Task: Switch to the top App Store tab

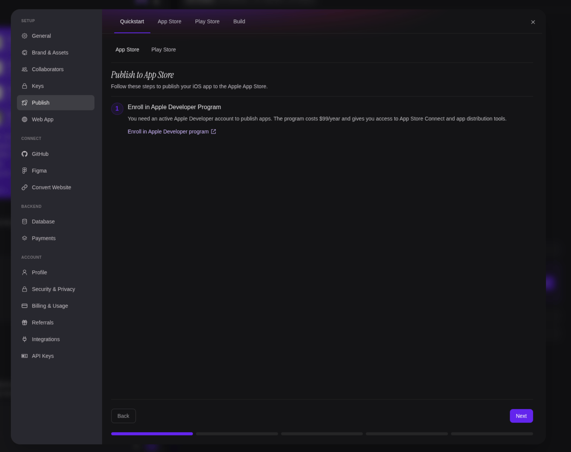Action: point(169,22)
